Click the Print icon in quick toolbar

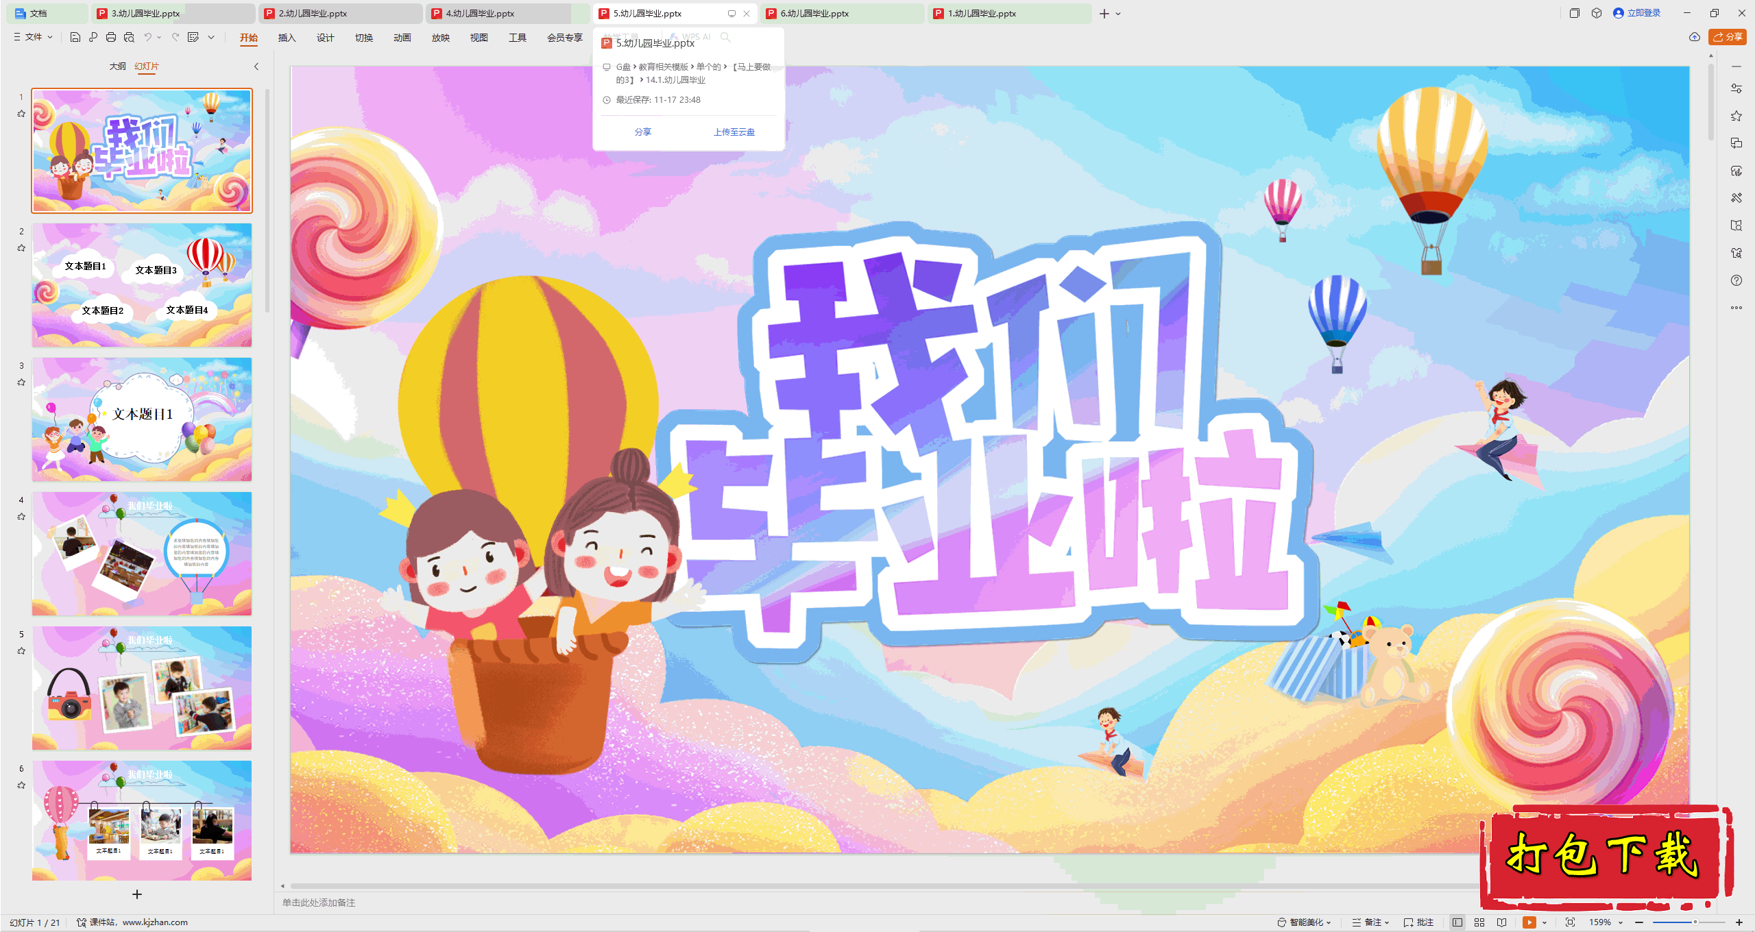pos(111,37)
